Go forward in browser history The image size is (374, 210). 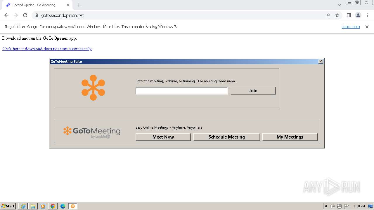coord(16,15)
